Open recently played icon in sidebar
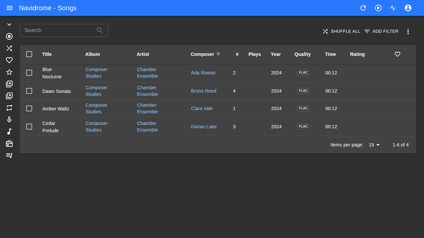Screen dimensions: 424x238 [9, 96]
